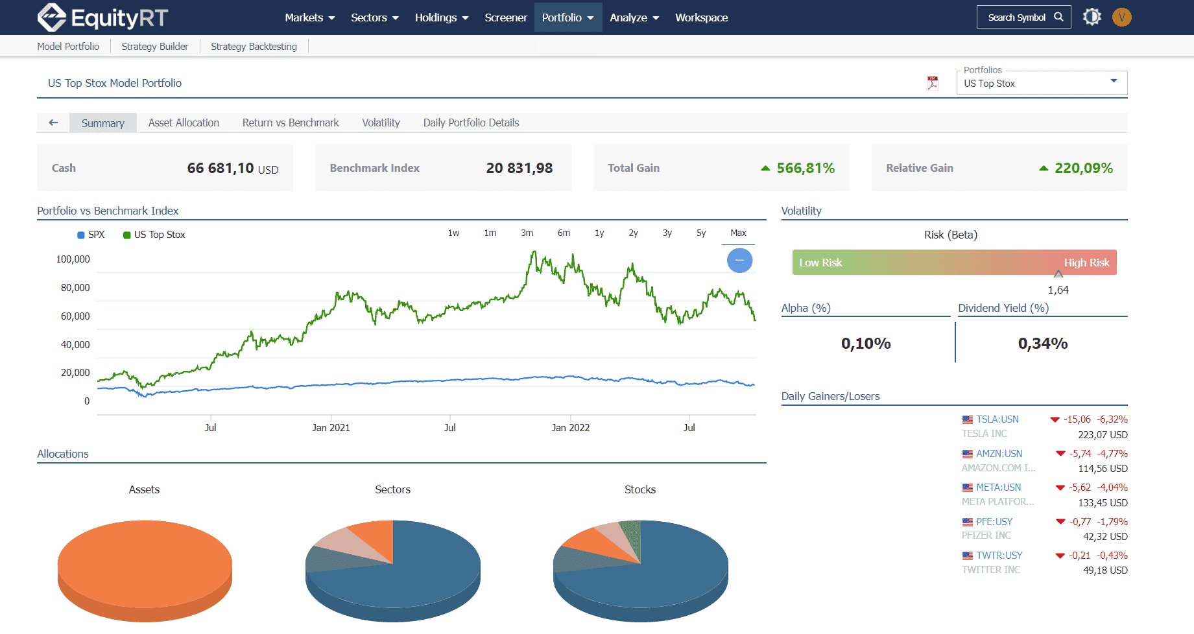The width and height of the screenshot is (1194, 634).
Task: Click the blue chart options circle
Action: [x=739, y=260]
